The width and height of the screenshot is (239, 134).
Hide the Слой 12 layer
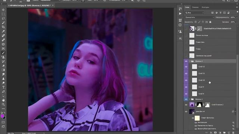pos(186,67)
